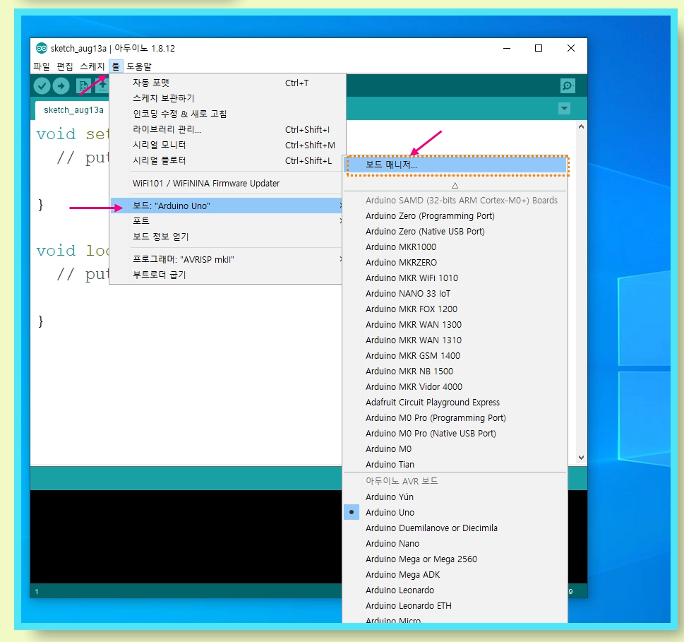The height and width of the screenshot is (642, 684).
Task: Select Adafruit Circuit Playground Express
Action: click(455, 403)
